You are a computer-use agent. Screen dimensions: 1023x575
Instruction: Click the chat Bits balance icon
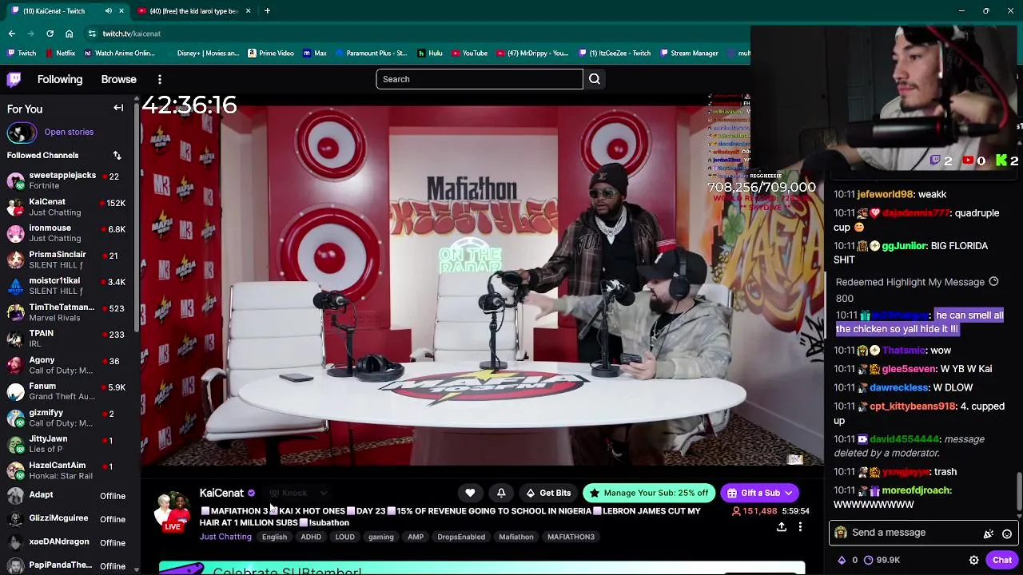[x=841, y=561]
